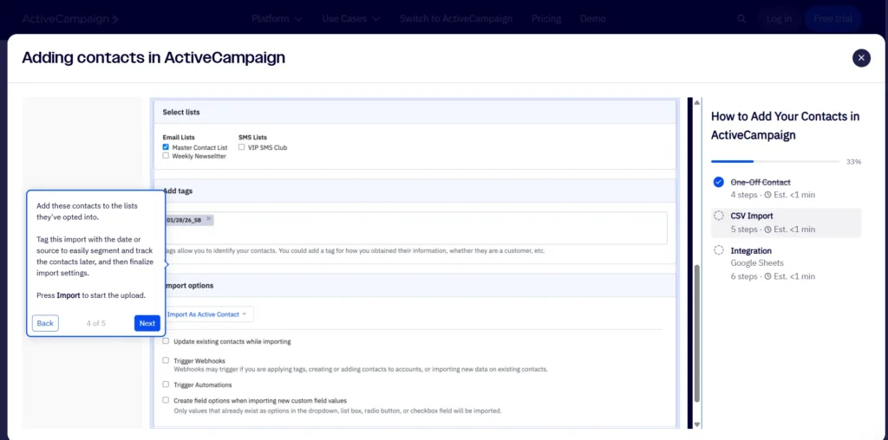Check Create field options when importing checkbox

click(x=166, y=400)
